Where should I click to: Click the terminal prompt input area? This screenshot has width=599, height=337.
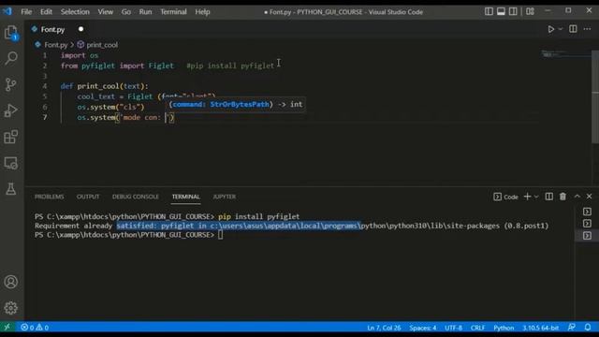[x=221, y=235]
